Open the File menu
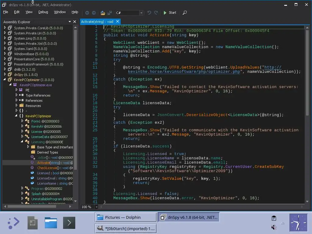This screenshot has width=312, height=234. (5, 12)
